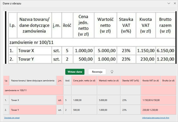Select the Stawka VAT (w%) header cell
The height and width of the screenshot is (122, 178).
131,81
